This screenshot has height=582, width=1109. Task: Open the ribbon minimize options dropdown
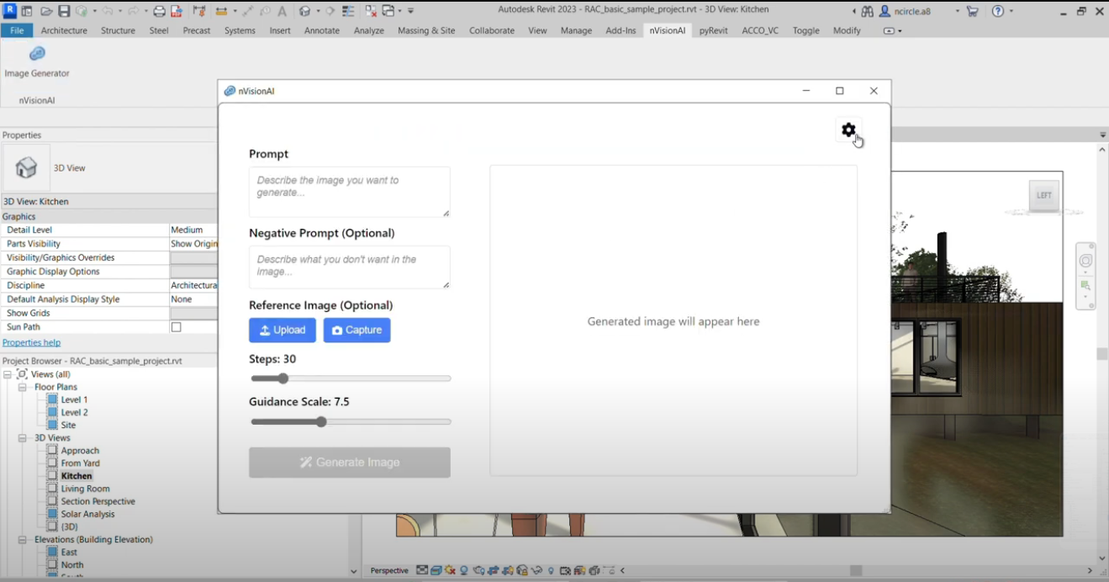900,31
